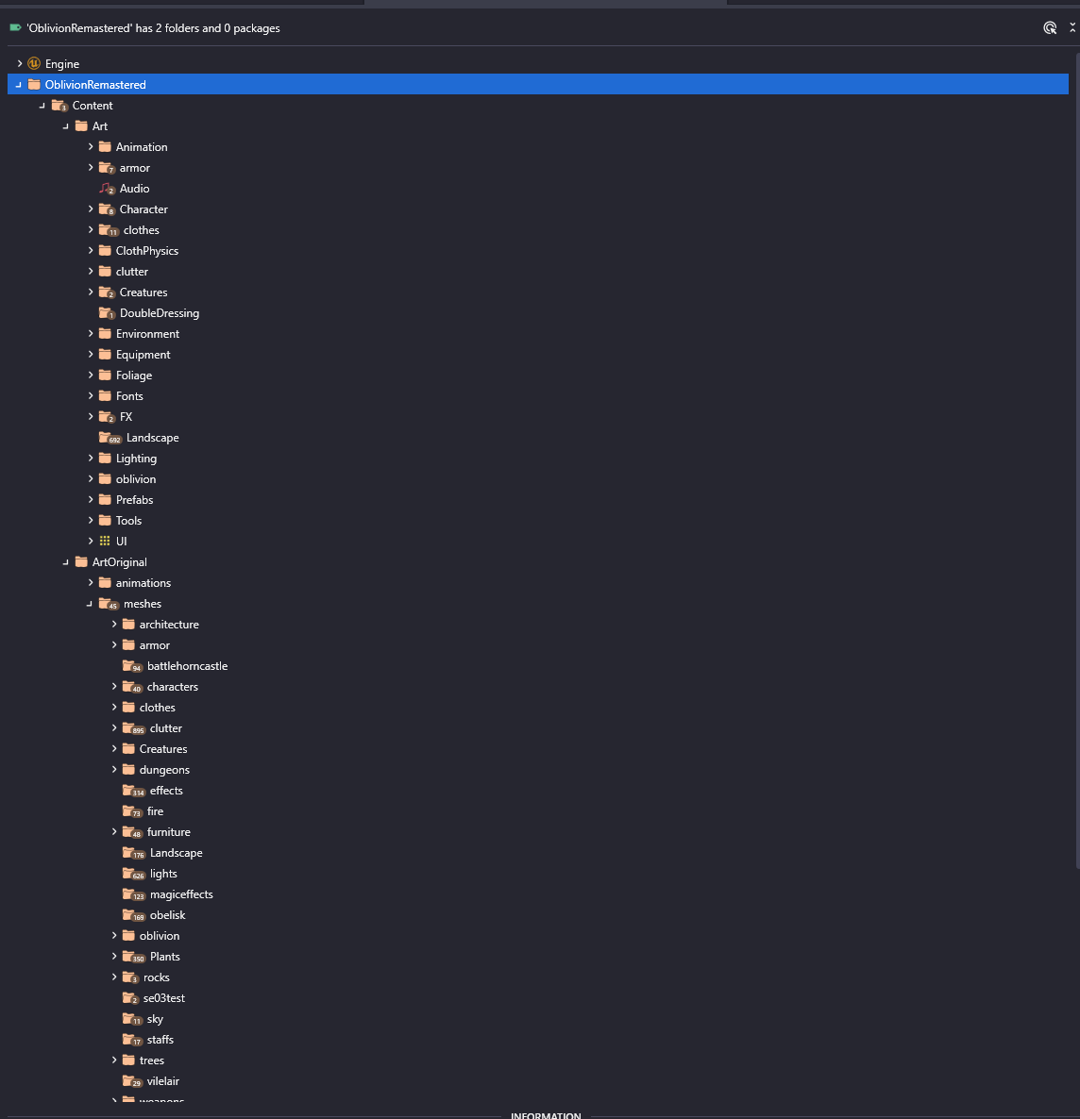1080x1119 pixels.
Task: Select the magiceffects folder
Action: tap(181, 894)
